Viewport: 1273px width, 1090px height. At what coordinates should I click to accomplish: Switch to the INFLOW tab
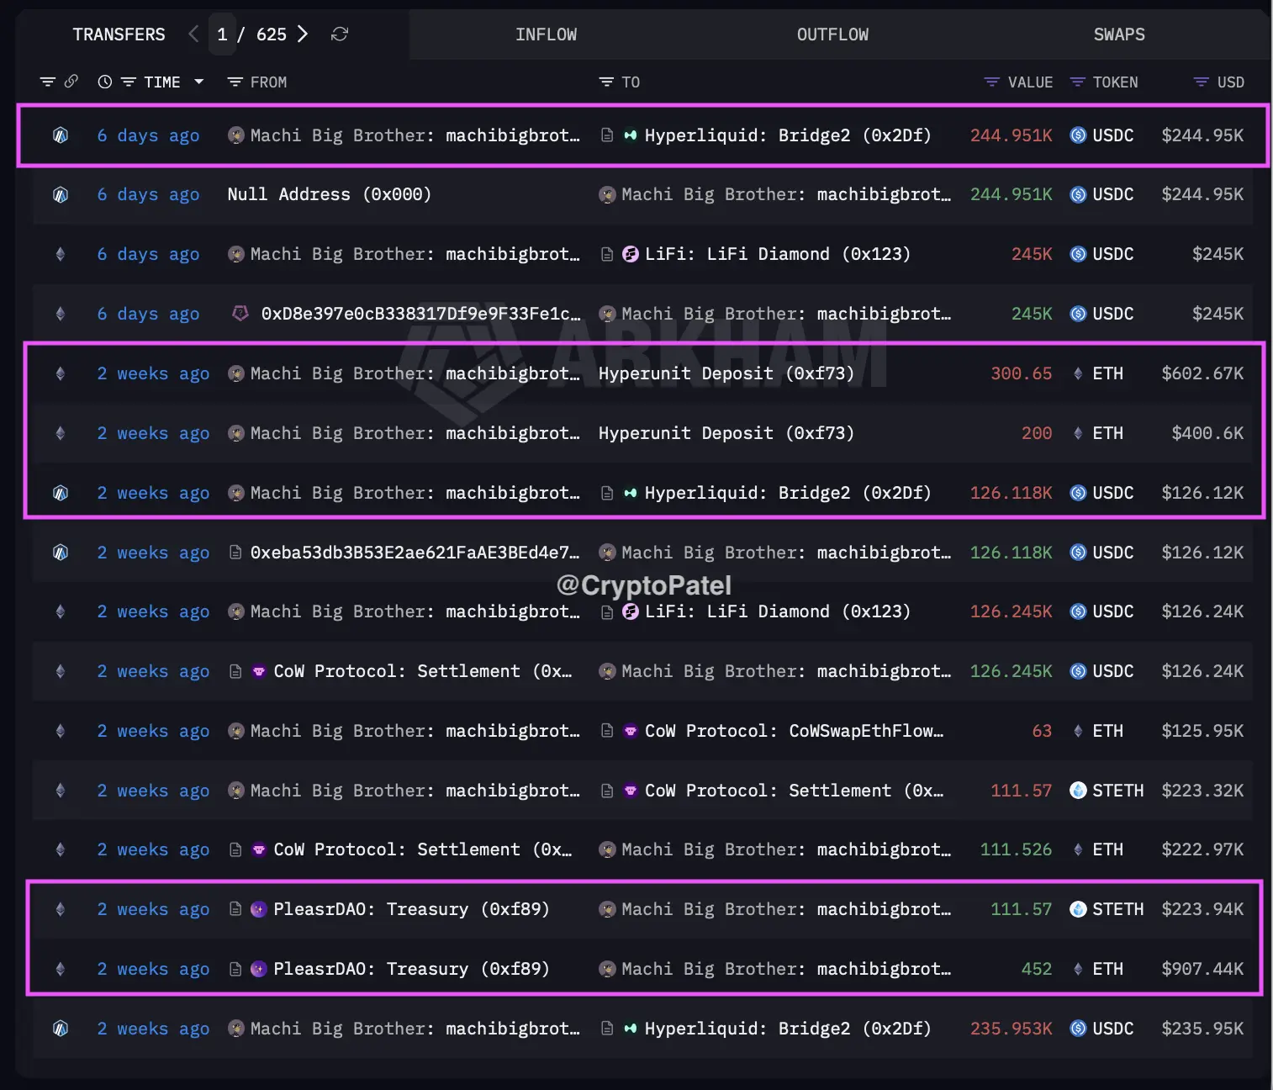[546, 34]
